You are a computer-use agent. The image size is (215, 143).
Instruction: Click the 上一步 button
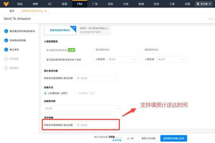[130, 138]
